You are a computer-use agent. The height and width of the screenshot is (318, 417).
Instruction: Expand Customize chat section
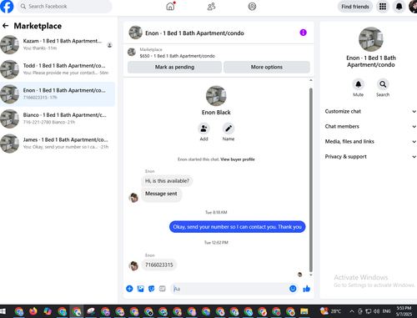370,111
